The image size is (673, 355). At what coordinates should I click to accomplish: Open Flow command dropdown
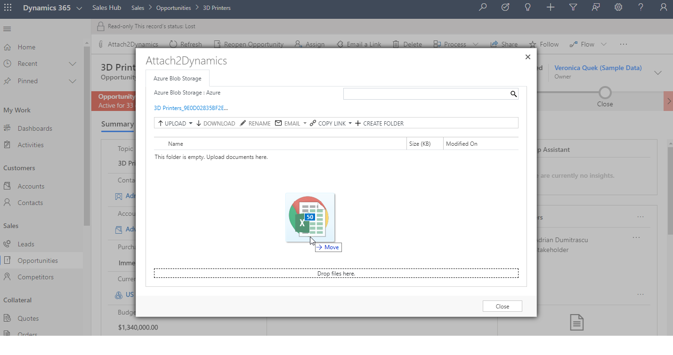pos(603,44)
